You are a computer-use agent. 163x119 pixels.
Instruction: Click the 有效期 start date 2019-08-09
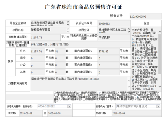[31, 113]
